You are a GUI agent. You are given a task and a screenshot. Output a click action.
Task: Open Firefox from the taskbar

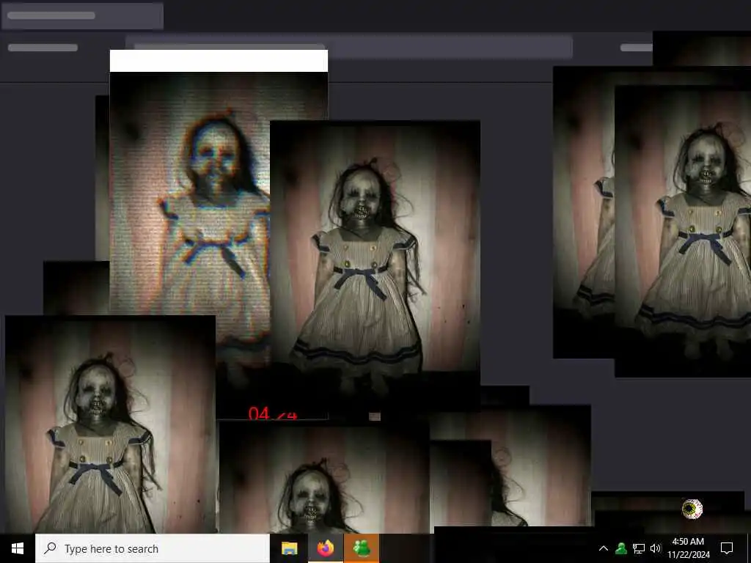(325, 548)
